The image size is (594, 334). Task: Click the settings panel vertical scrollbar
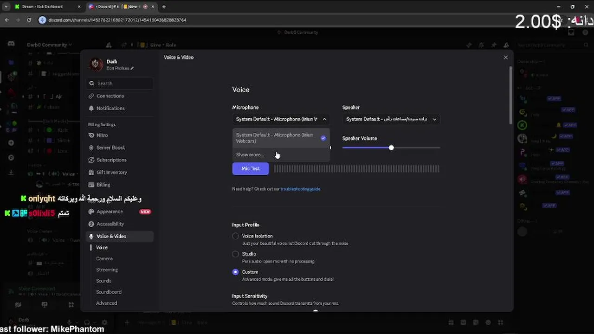pyautogui.click(x=511, y=96)
